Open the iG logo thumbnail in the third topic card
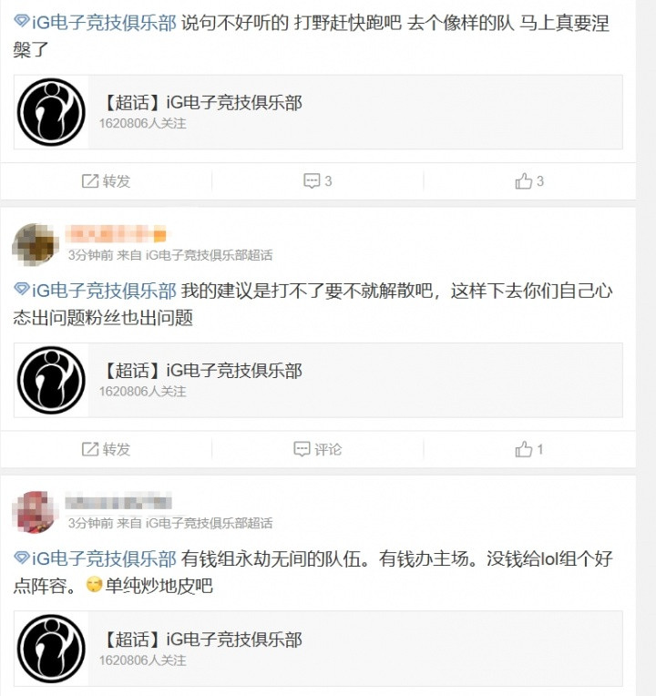This screenshot has height=696, width=656. (x=52, y=649)
